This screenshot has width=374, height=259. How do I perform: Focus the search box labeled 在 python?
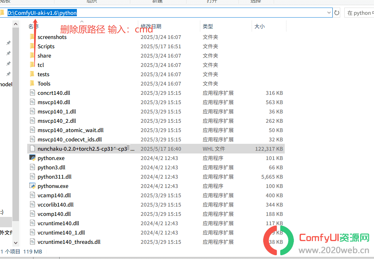[x=359, y=13]
